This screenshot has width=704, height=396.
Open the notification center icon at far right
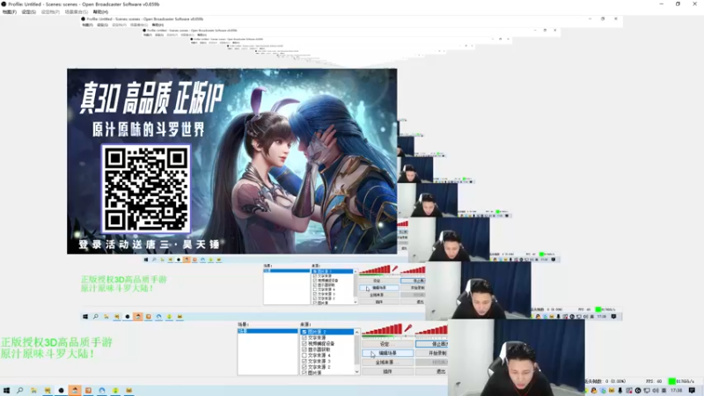(x=692, y=391)
